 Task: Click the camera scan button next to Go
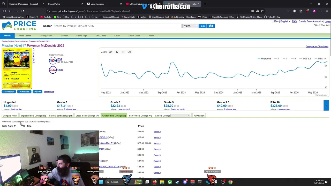pos(211,26)
